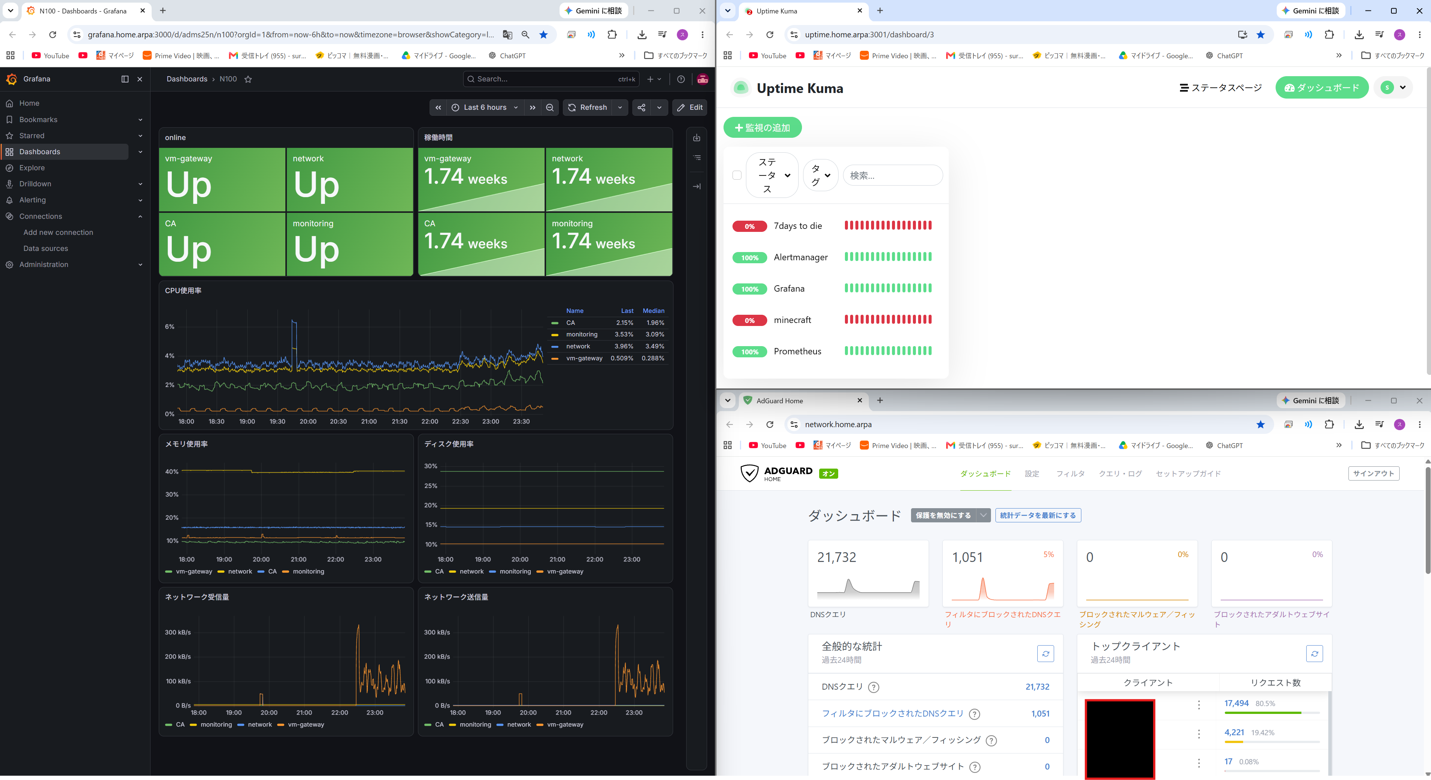Viewport: 1431px width, 780px height.
Task: Open YouTube bookmark in Grafana window
Action: [x=50, y=56]
